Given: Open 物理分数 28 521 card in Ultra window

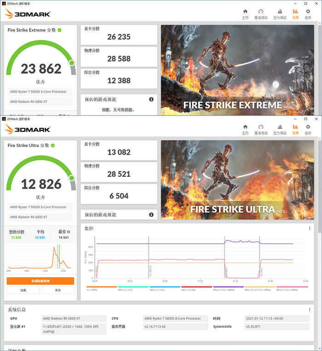Looking at the screenshot, I should coord(119,172).
